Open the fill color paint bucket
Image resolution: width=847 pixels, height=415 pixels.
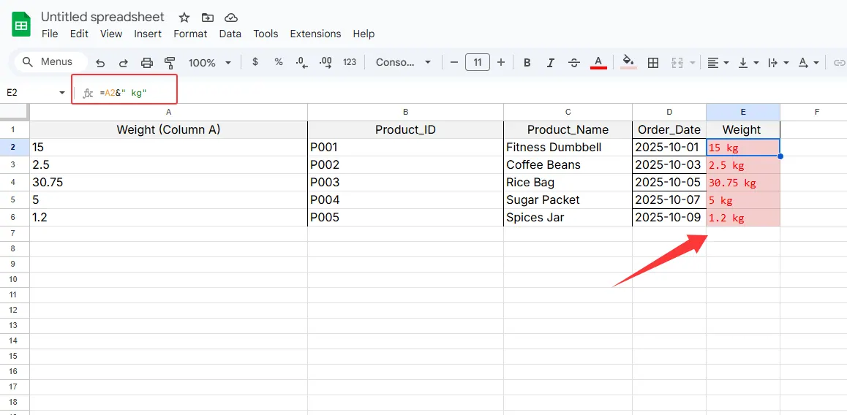(x=628, y=62)
